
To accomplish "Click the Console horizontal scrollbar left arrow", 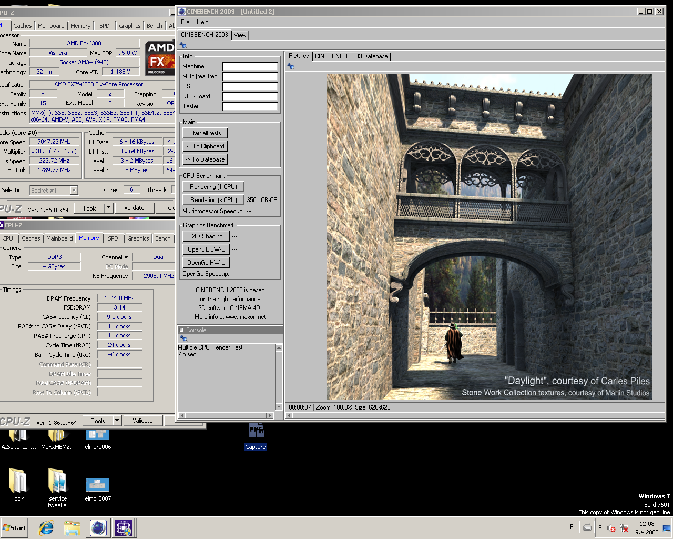I will [x=181, y=415].
